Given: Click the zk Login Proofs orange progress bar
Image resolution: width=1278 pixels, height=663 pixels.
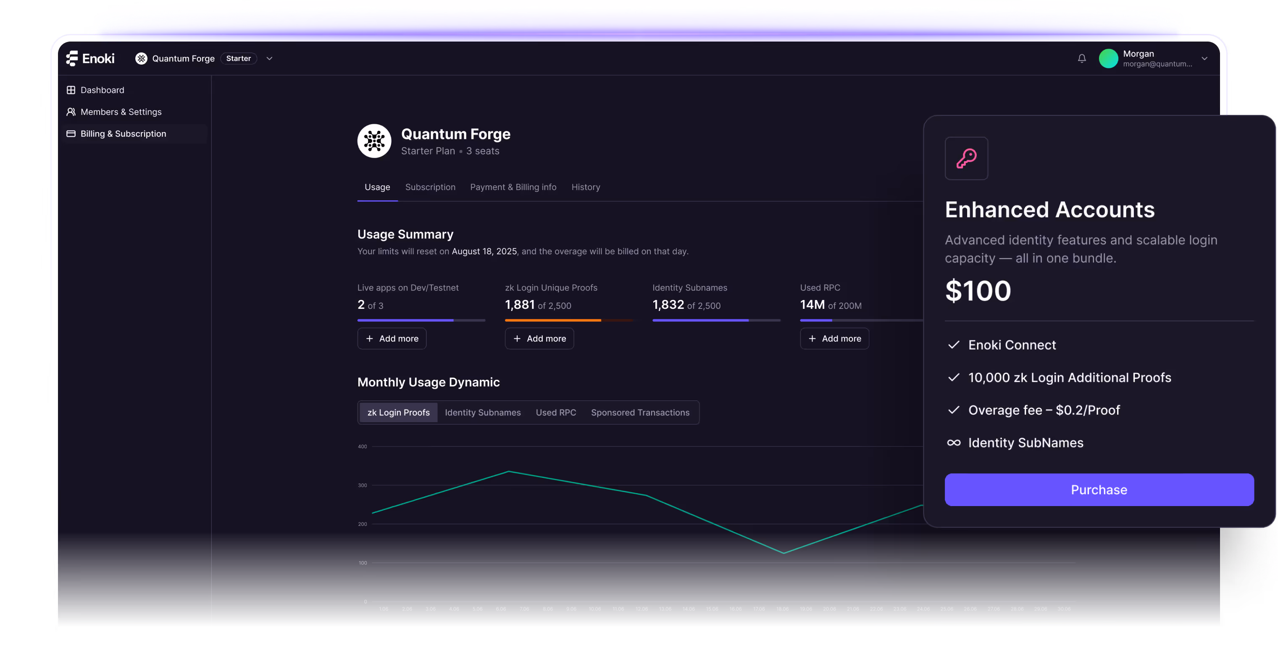Looking at the screenshot, I should (x=553, y=321).
